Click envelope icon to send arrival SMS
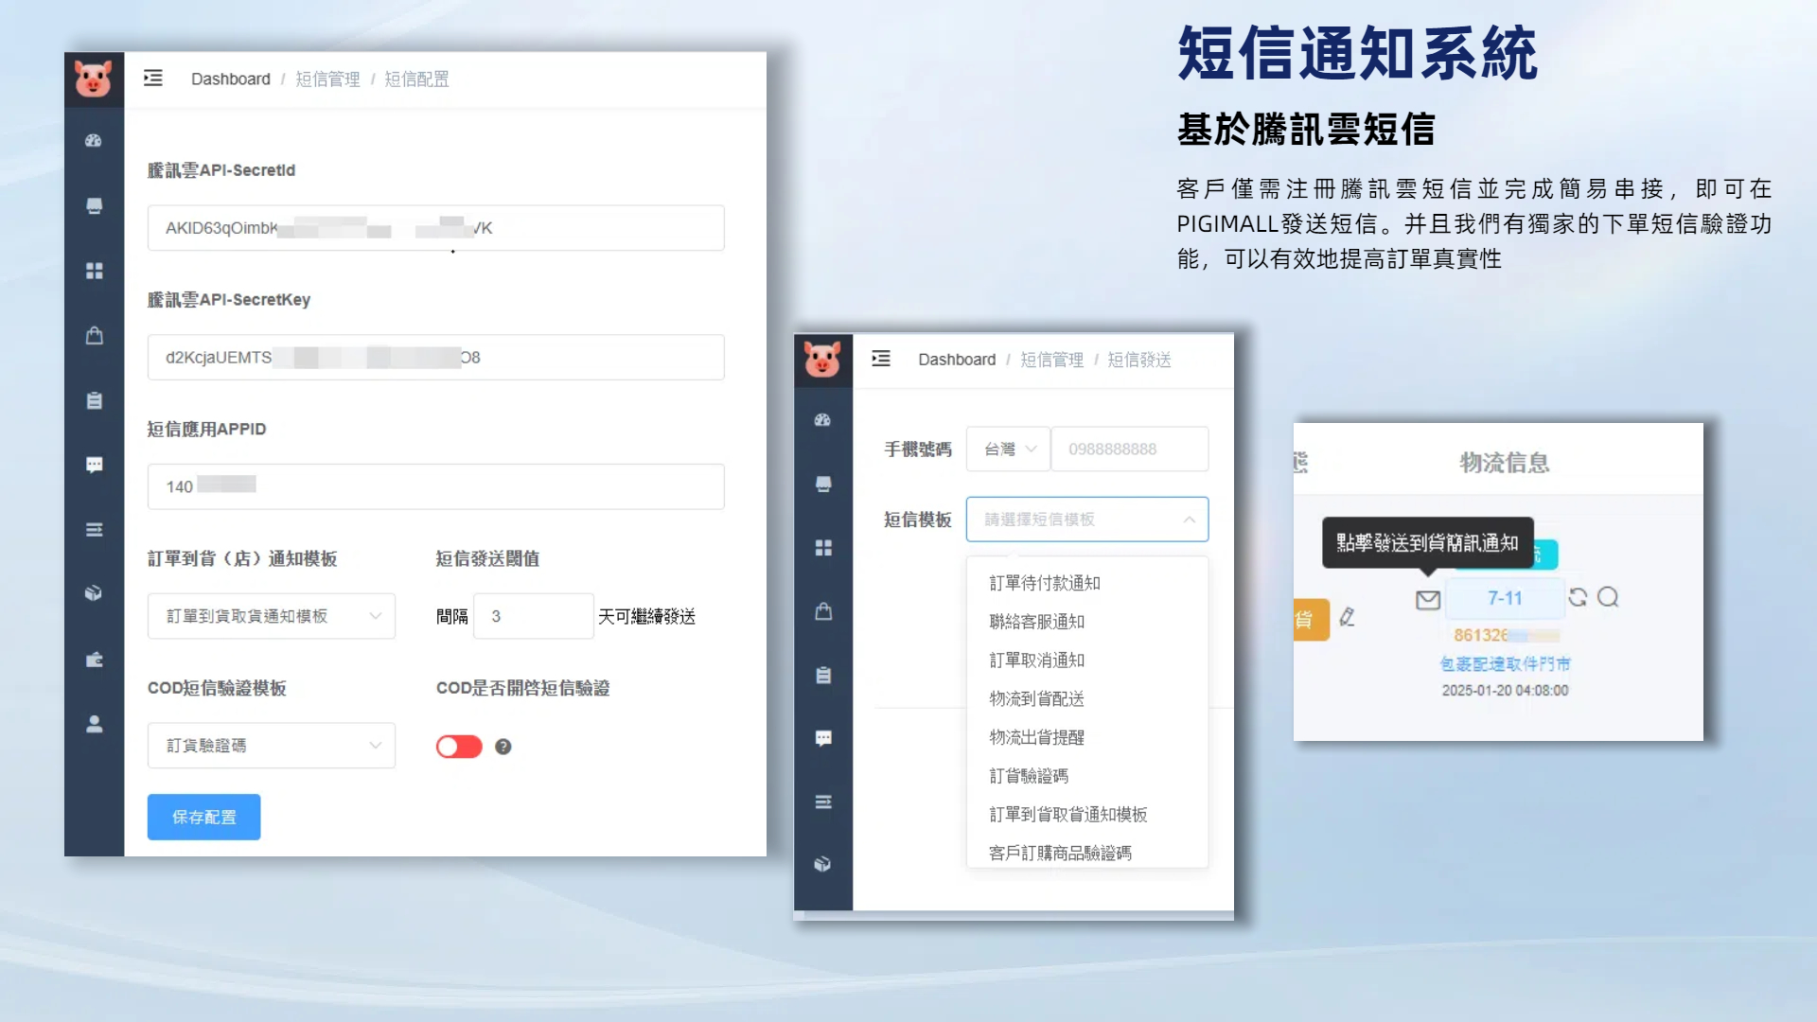This screenshot has height=1022, width=1817. tap(1428, 599)
